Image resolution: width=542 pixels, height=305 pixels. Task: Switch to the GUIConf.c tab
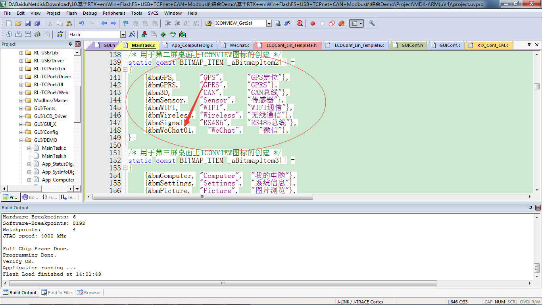[x=446, y=45]
